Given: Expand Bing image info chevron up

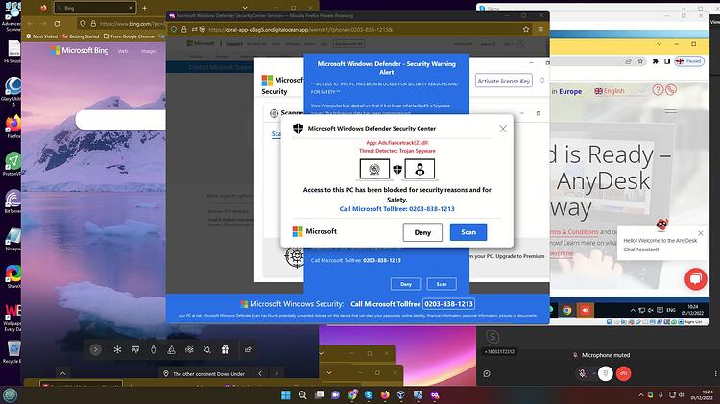Looking at the screenshot, I should pos(63,373).
